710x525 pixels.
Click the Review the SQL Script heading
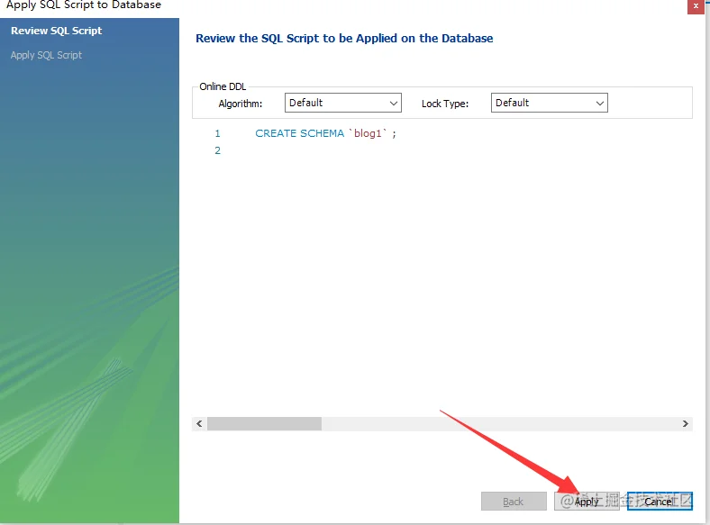[344, 39]
